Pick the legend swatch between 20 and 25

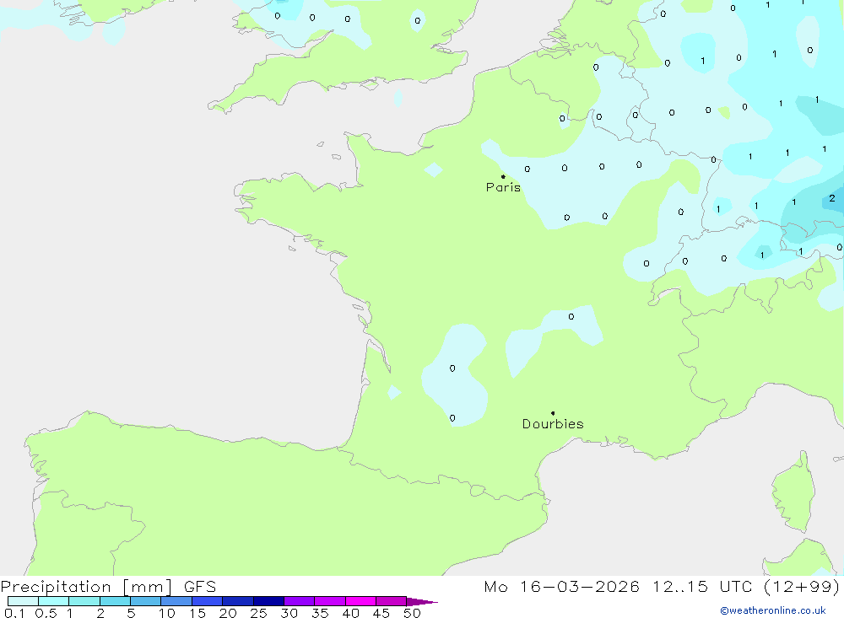coord(238,601)
